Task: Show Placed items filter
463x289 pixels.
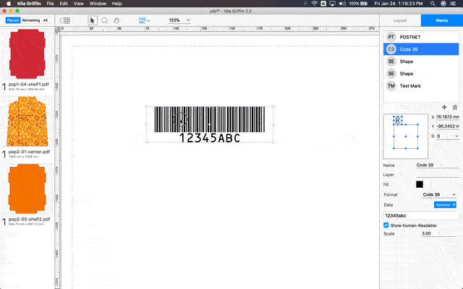Action: pyautogui.click(x=13, y=20)
